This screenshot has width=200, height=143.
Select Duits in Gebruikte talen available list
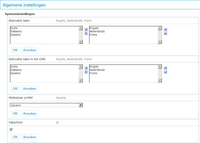click(x=14, y=28)
